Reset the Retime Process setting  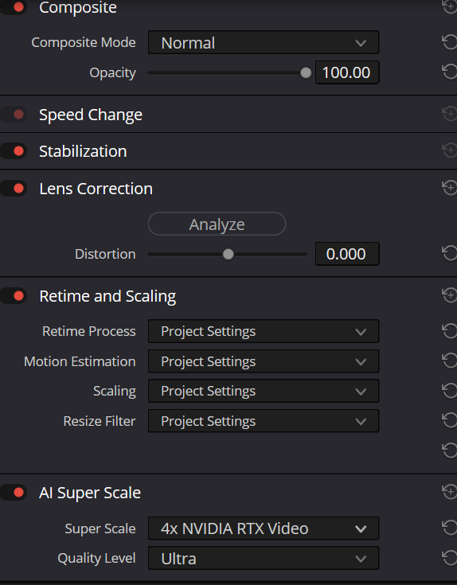450,331
